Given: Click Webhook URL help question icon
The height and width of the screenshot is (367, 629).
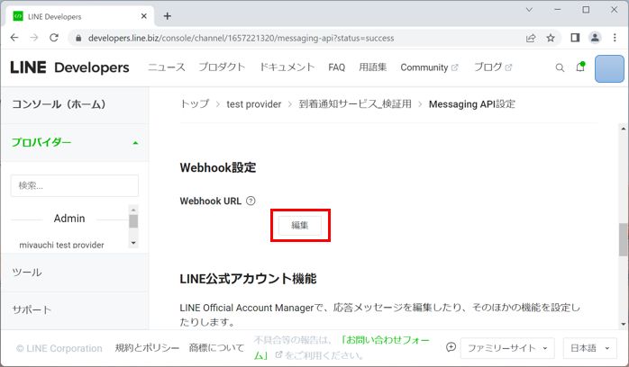Looking at the screenshot, I should (x=251, y=201).
